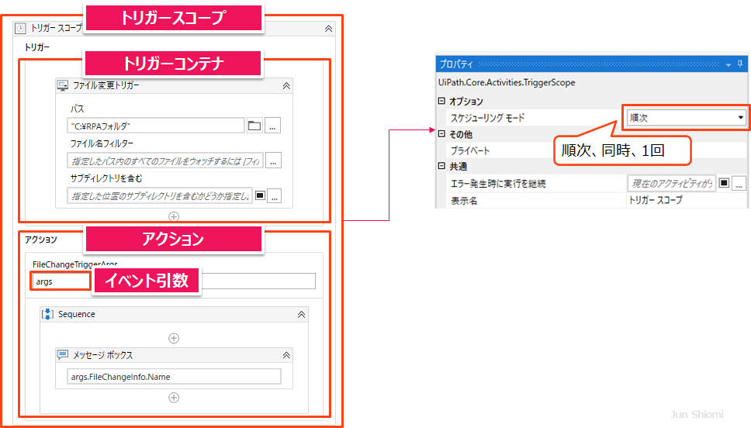Image resolution: width=751 pixels, height=428 pixels.
Task: Collapse the Sequence activity
Action: (x=301, y=315)
